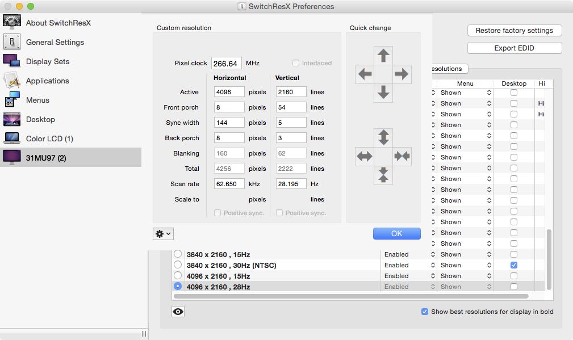Click the Horizontal Front porch field

click(229, 107)
